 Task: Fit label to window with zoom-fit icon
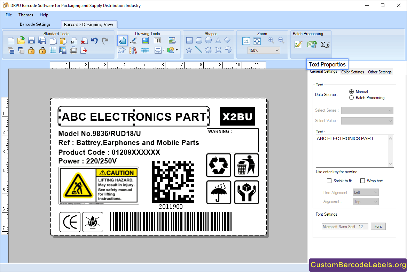[x=257, y=41]
